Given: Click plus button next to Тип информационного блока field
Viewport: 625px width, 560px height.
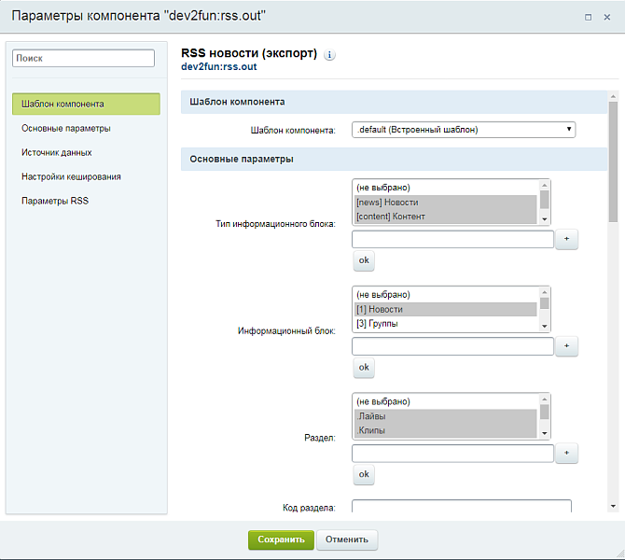Looking at the screenshot, I should (x=566, y=240).
